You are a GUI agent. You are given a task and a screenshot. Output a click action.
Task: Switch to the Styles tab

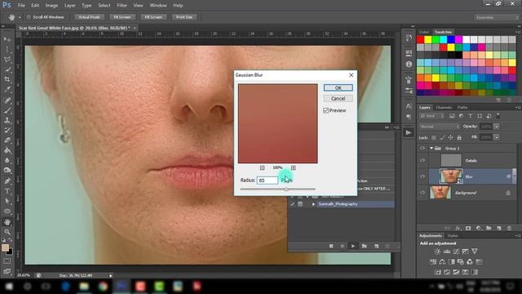(x=453, y=236)
